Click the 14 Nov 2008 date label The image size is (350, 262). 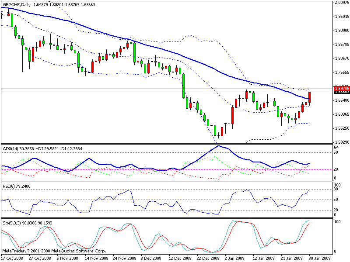97,258
